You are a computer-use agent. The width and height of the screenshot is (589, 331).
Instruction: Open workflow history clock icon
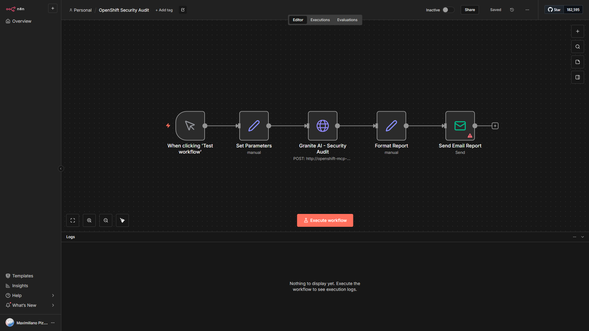[512, 10]
